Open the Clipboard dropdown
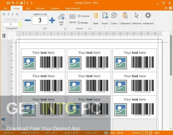 point(125,20)
